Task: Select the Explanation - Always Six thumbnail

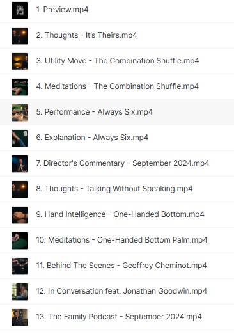Action: tap(20, 138)
